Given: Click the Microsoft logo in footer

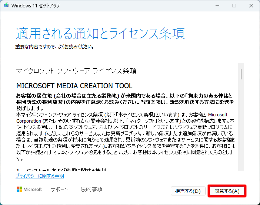Looking at the screenshot, I should point(29,189).
